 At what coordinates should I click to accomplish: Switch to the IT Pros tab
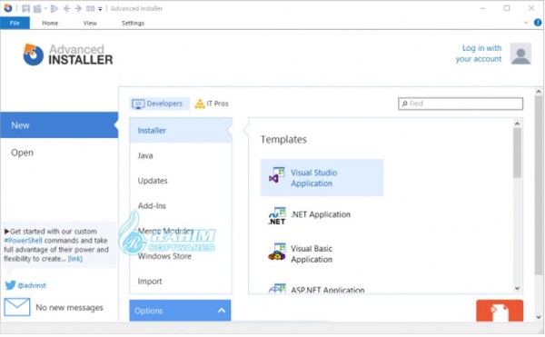pos(212,104)
